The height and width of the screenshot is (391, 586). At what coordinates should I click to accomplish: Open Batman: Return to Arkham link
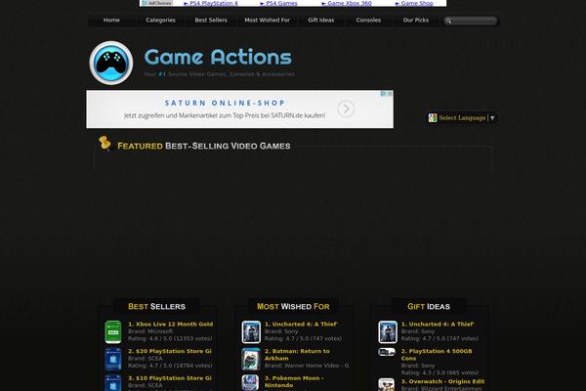click(x=297, y=355)
